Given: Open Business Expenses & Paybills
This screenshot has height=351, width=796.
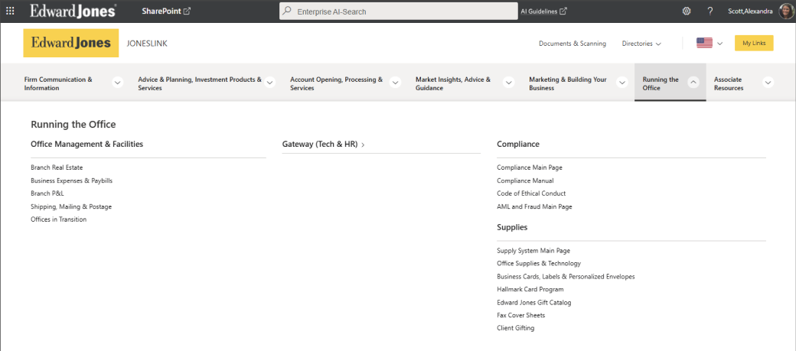Looking at the screenshot, I should (x=72, y=180).
